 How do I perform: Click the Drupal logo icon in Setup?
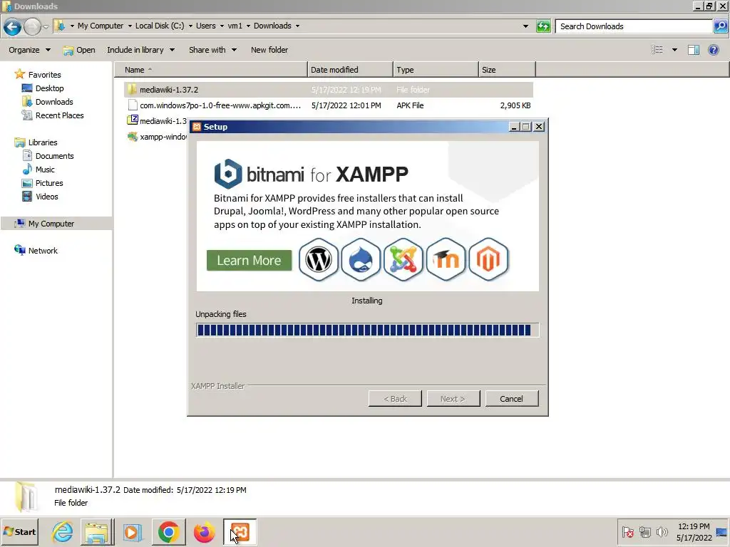[361, 259]
